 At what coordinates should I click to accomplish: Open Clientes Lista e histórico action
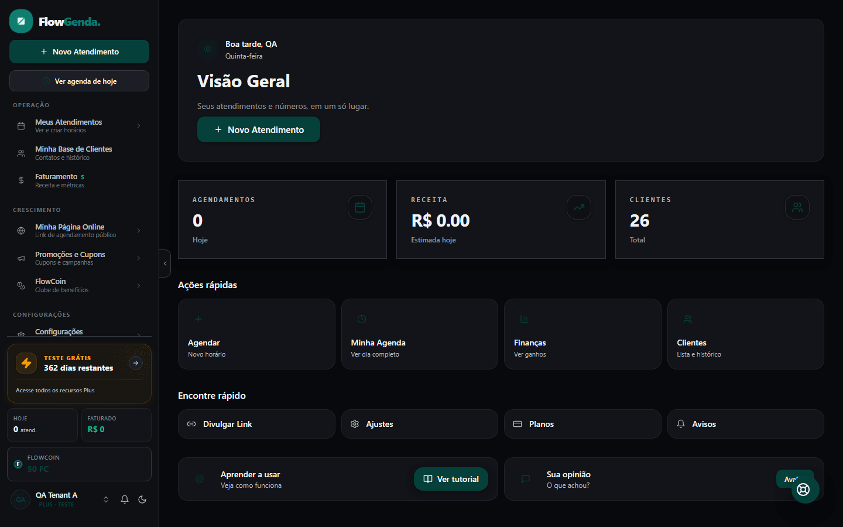(x=746, y=334)
